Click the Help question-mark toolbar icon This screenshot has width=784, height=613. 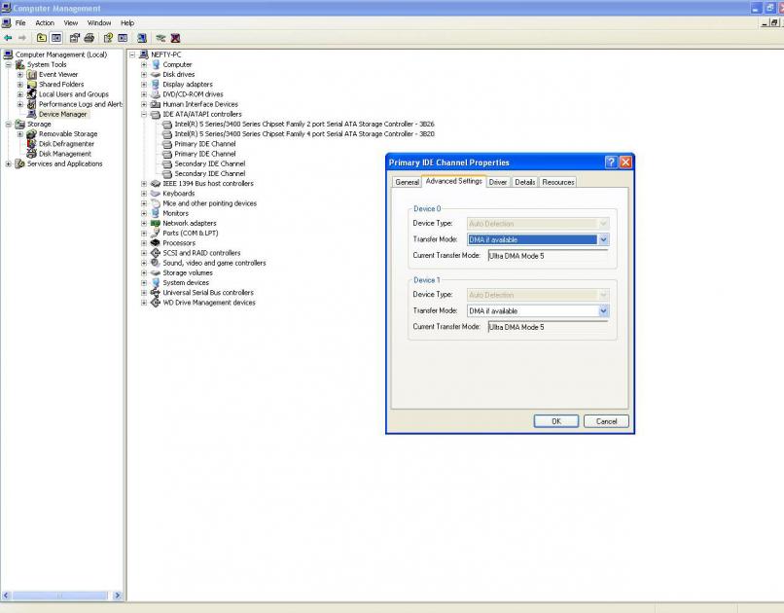point(108,38)
